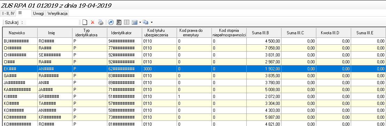Click the blue circular arrow icon
The image size is (386, 126).
(111, 22)
